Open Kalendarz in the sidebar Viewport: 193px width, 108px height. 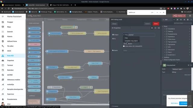tap(13, 70)
